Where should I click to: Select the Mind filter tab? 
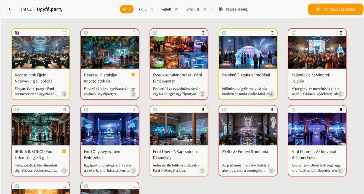point(127,9)
